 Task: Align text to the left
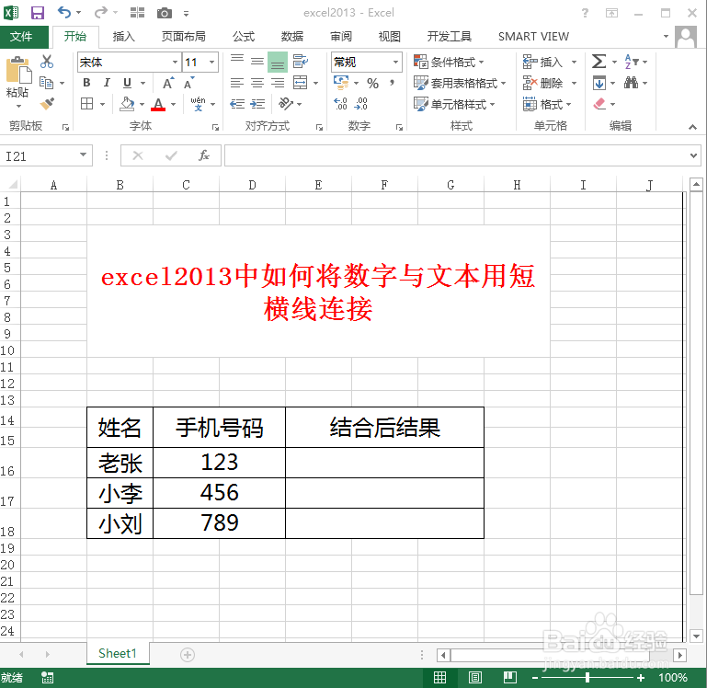click(x=237, y=83)
